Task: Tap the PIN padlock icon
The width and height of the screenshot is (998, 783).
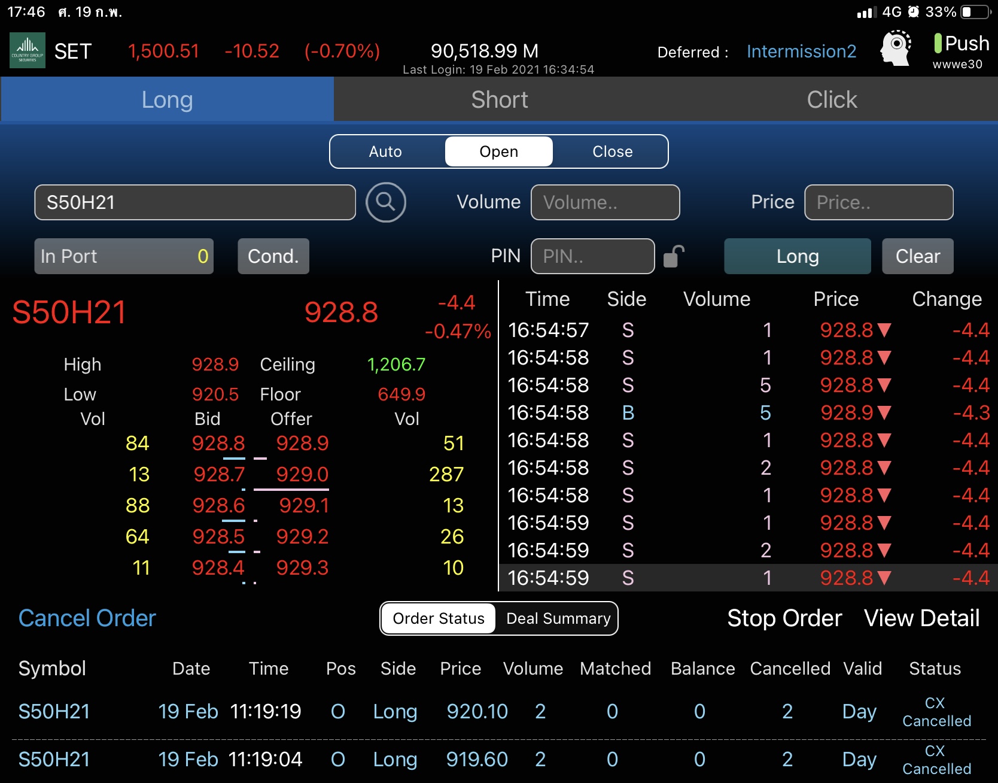Action: pos(674,256)
